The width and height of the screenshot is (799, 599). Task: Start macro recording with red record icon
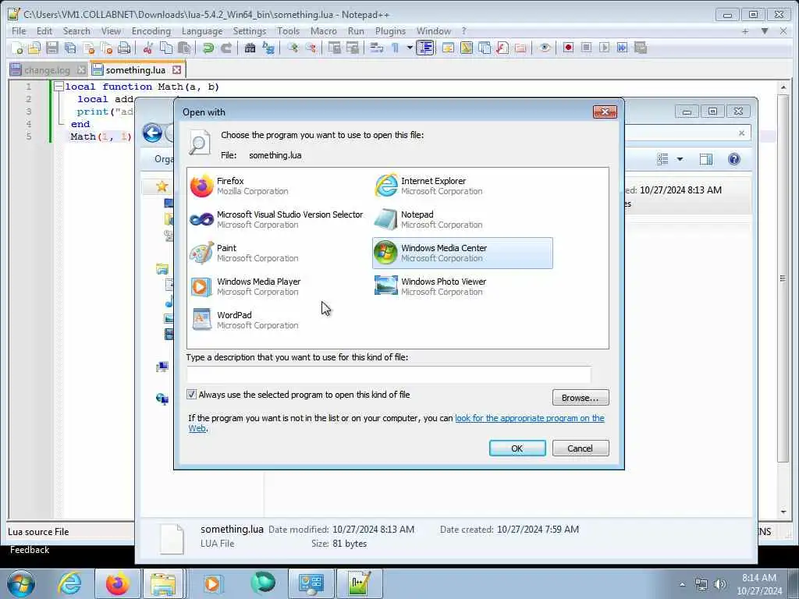click(568, 48)
